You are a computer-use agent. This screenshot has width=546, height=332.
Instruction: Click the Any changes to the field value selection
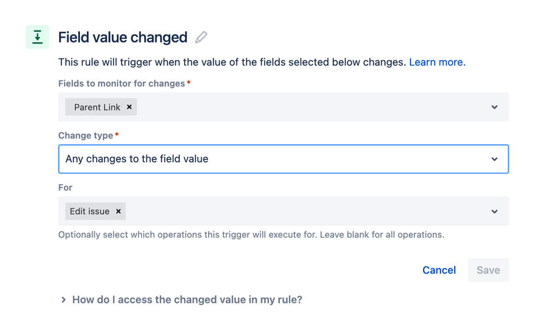click(137, 159)
